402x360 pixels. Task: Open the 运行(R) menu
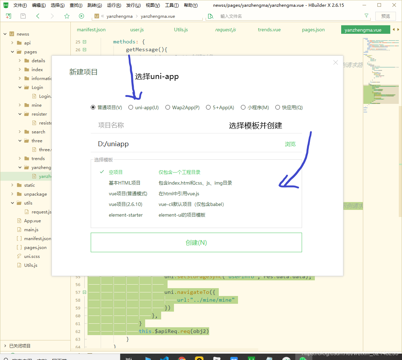[114, 5]
